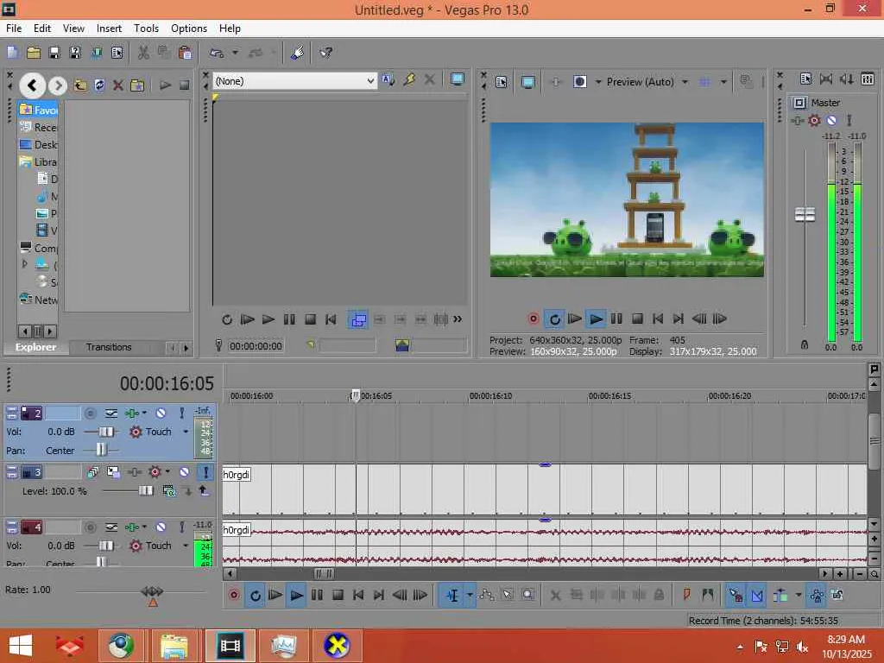Viewport: 884px width, 663px height.
Task: Click the Undo arrow icon
Action: point(217,53)
